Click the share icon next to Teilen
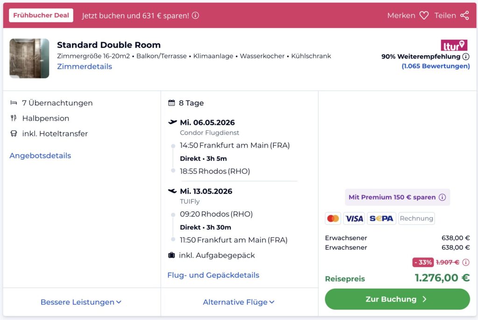Screen dimensions: 478x320 pos(464,15)
